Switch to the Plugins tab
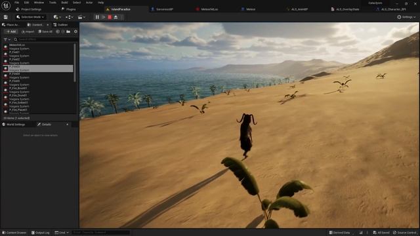 point(68,9)
